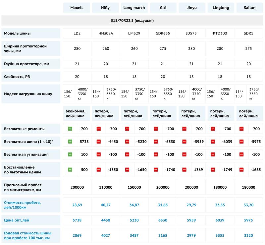Screen dimensions: 265x245
Task: Click the Long march column header
Action: coord(134,8)
